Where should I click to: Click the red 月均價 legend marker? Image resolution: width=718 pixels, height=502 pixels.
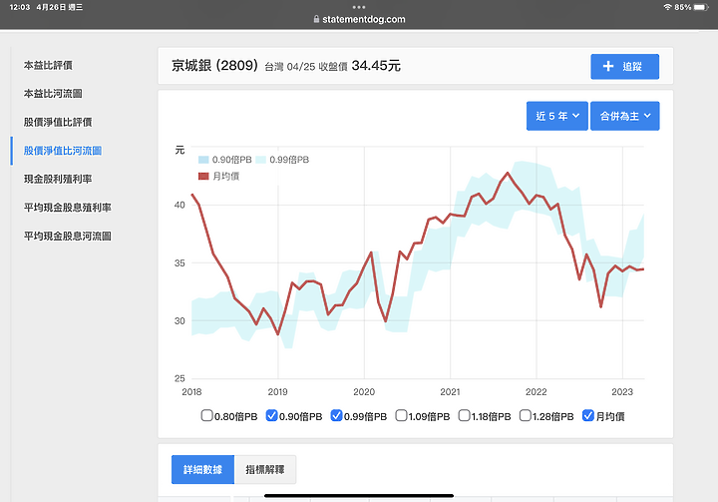point(203,176)
